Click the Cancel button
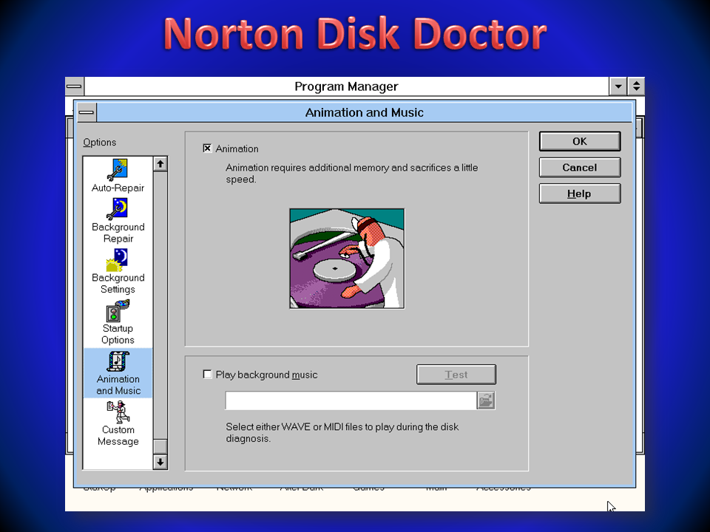The image size is (710, 532). click(580, 168)
